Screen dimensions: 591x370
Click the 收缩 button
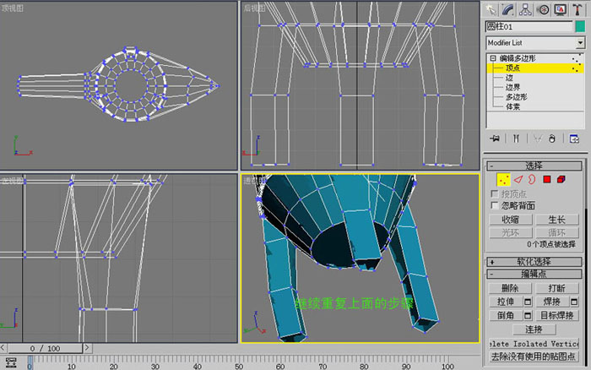(x=511, y=220)
